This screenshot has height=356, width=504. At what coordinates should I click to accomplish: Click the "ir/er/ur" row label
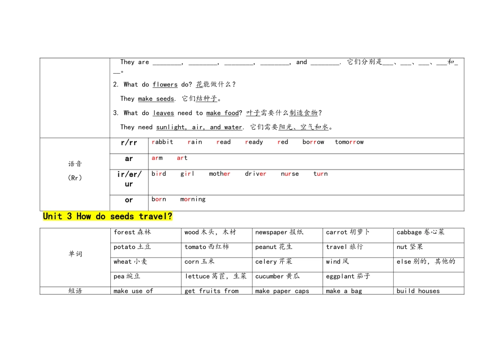tap(129, 179)
